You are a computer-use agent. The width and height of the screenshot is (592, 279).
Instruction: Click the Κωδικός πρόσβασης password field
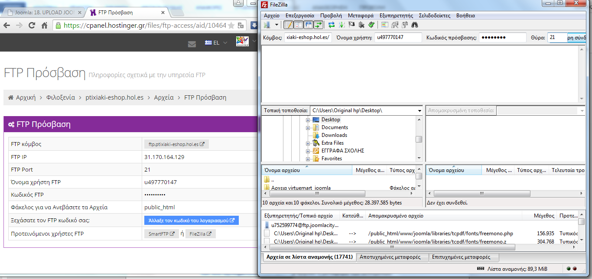(503, 38)
